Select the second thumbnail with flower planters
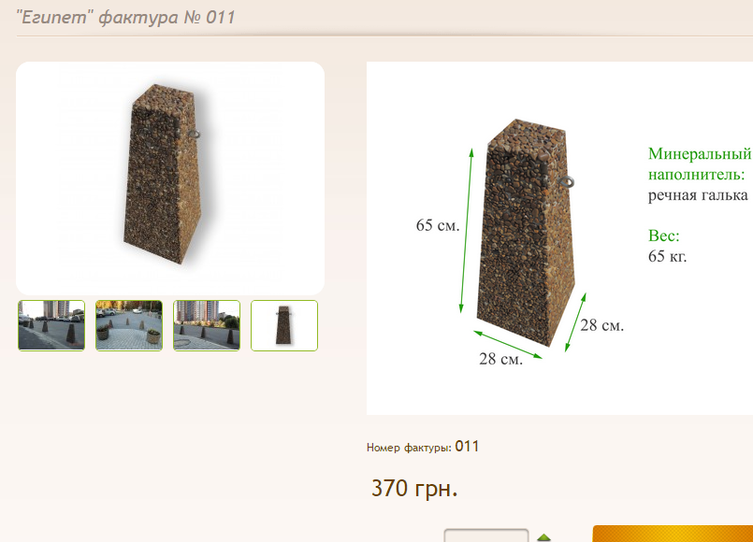Viewport: 753px width, 542px height. (x=129, y=325)
